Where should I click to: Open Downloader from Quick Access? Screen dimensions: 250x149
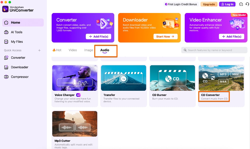pyautogui.click(x=23, y=67)
